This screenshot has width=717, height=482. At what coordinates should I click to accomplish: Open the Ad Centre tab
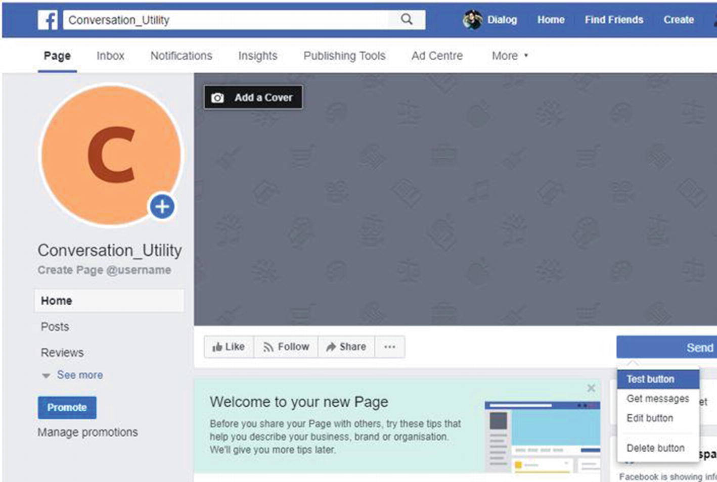pyautogui.click(x=437, y=56)
